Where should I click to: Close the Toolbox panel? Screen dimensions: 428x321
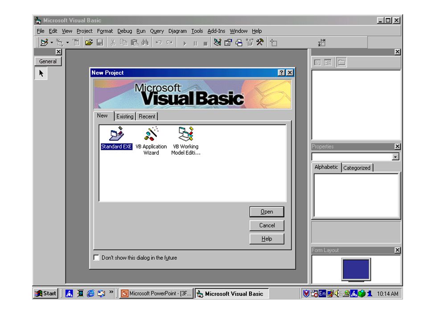tap(58, 52)
